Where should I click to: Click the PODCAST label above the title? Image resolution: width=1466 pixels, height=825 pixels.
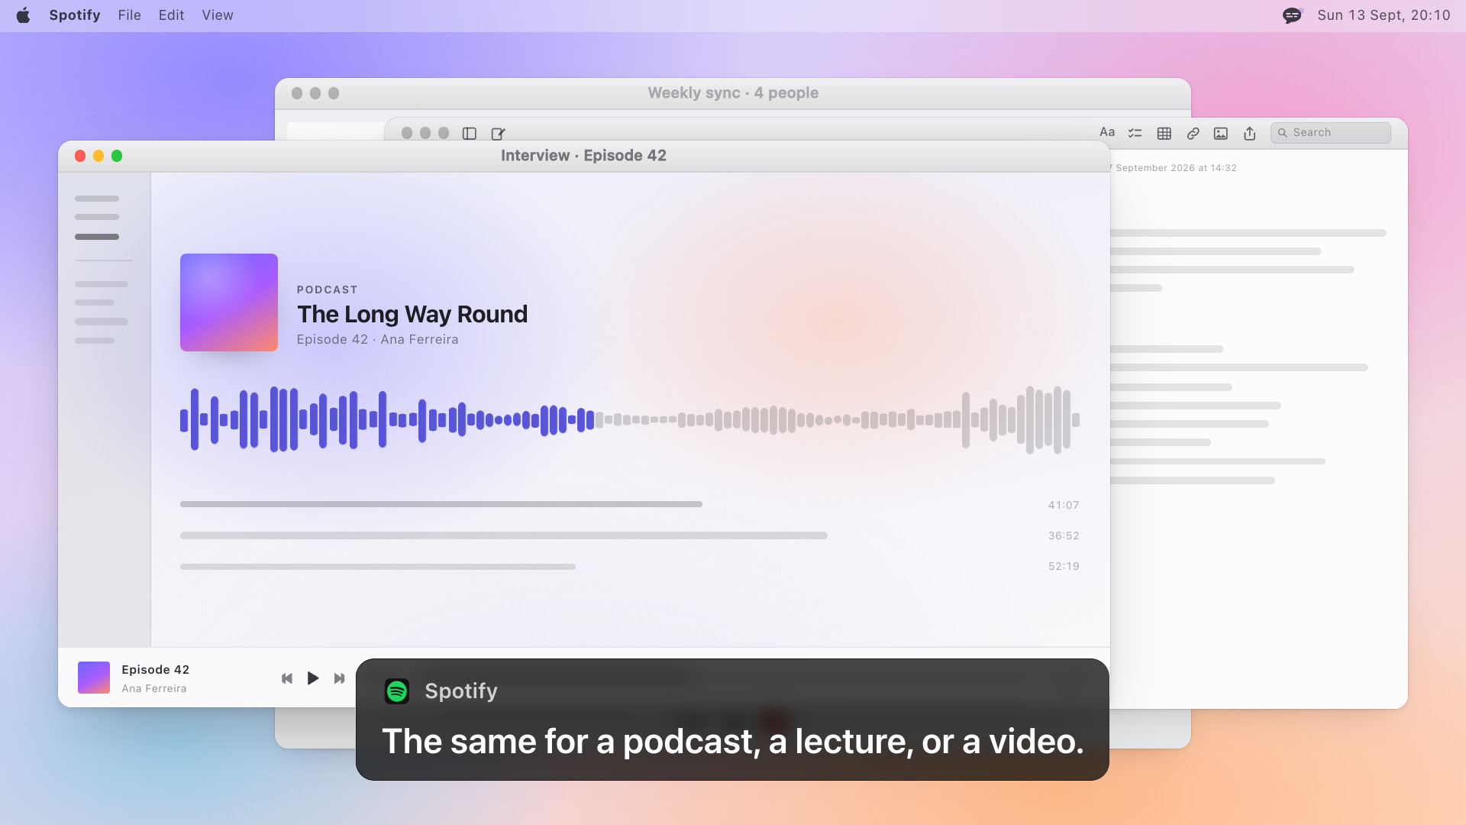coord(328,290)
